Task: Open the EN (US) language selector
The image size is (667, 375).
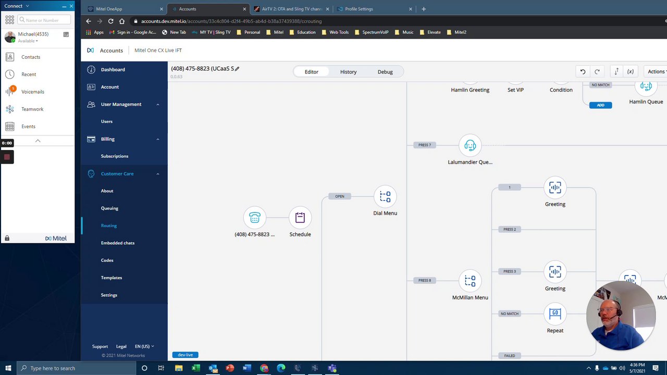Action: (144, 346)
